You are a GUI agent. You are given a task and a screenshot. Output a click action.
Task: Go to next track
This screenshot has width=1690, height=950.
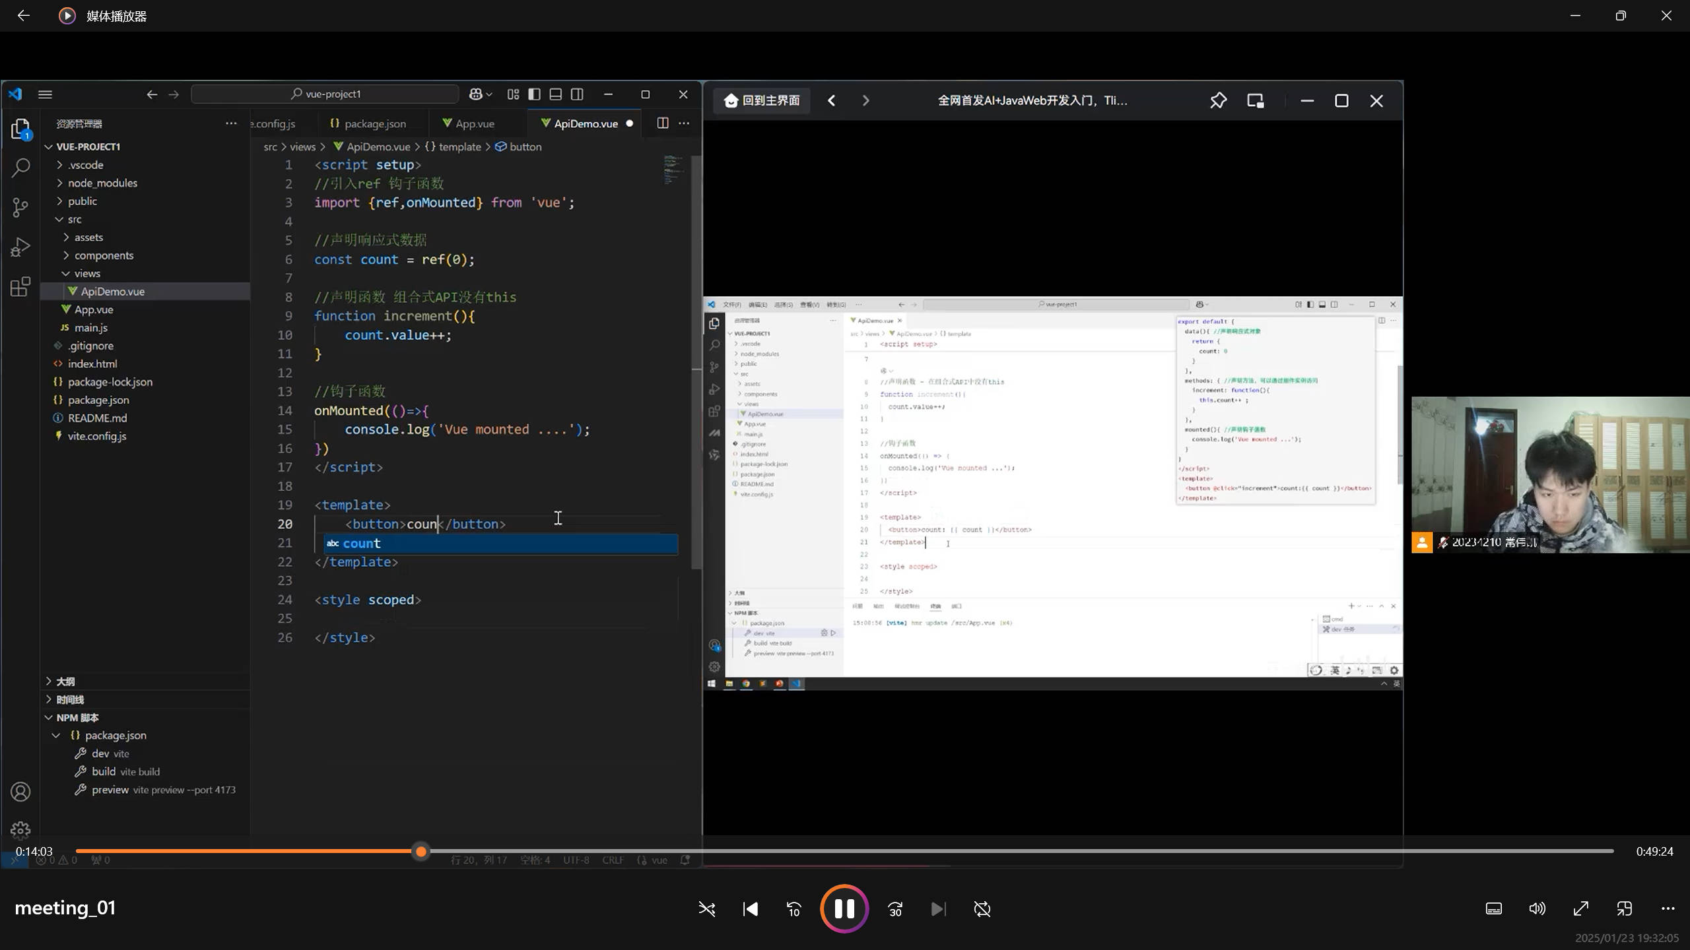pyautogui.click(x=938, y=909)
